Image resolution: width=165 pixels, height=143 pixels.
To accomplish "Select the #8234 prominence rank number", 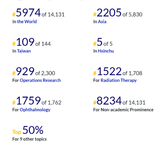I will click(x=108, y=101).
